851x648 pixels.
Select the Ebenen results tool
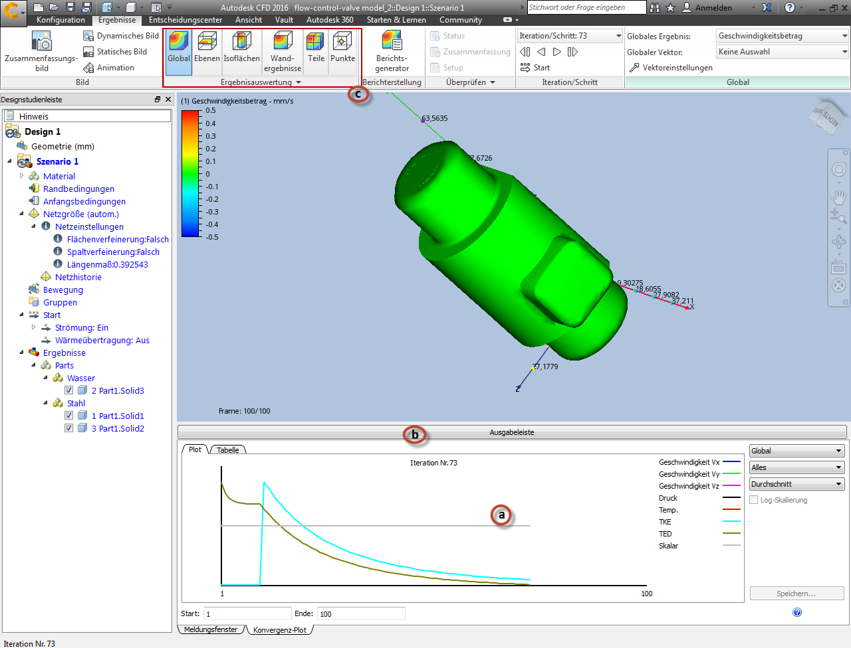[207, 52]
